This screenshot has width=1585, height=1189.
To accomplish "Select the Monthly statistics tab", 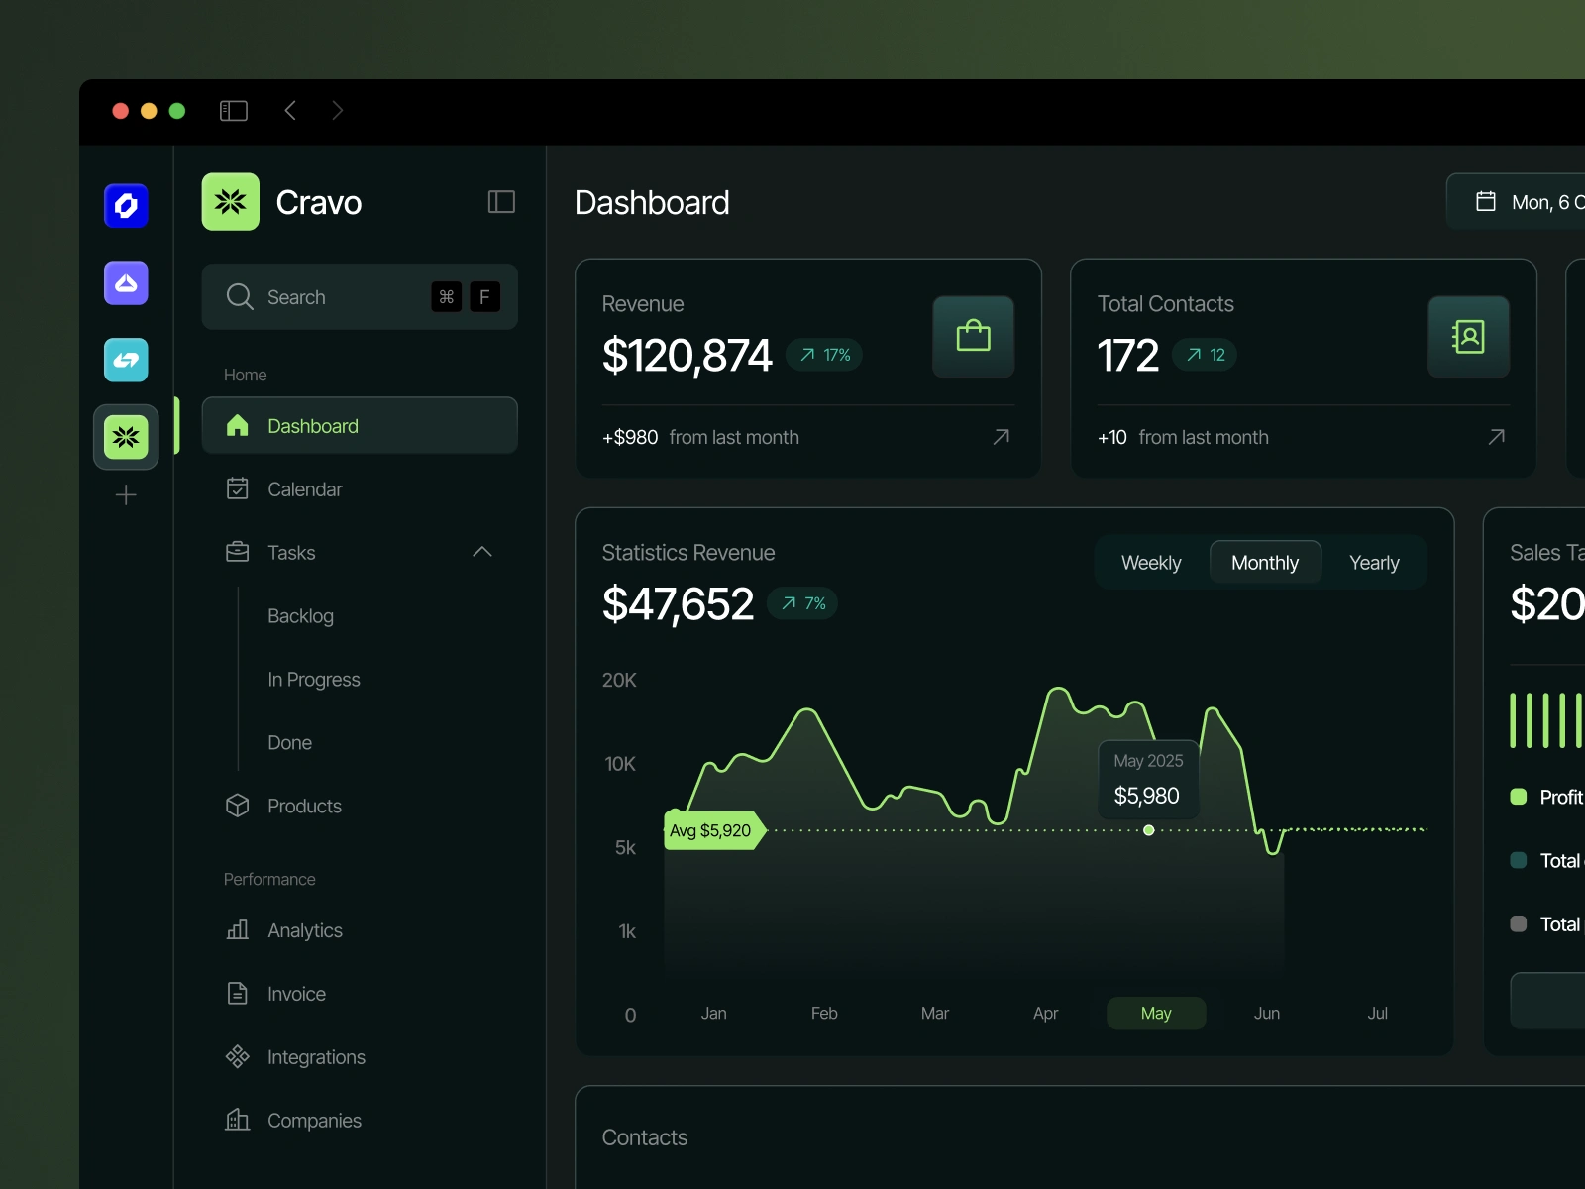I will click(x=1265, y=563).
